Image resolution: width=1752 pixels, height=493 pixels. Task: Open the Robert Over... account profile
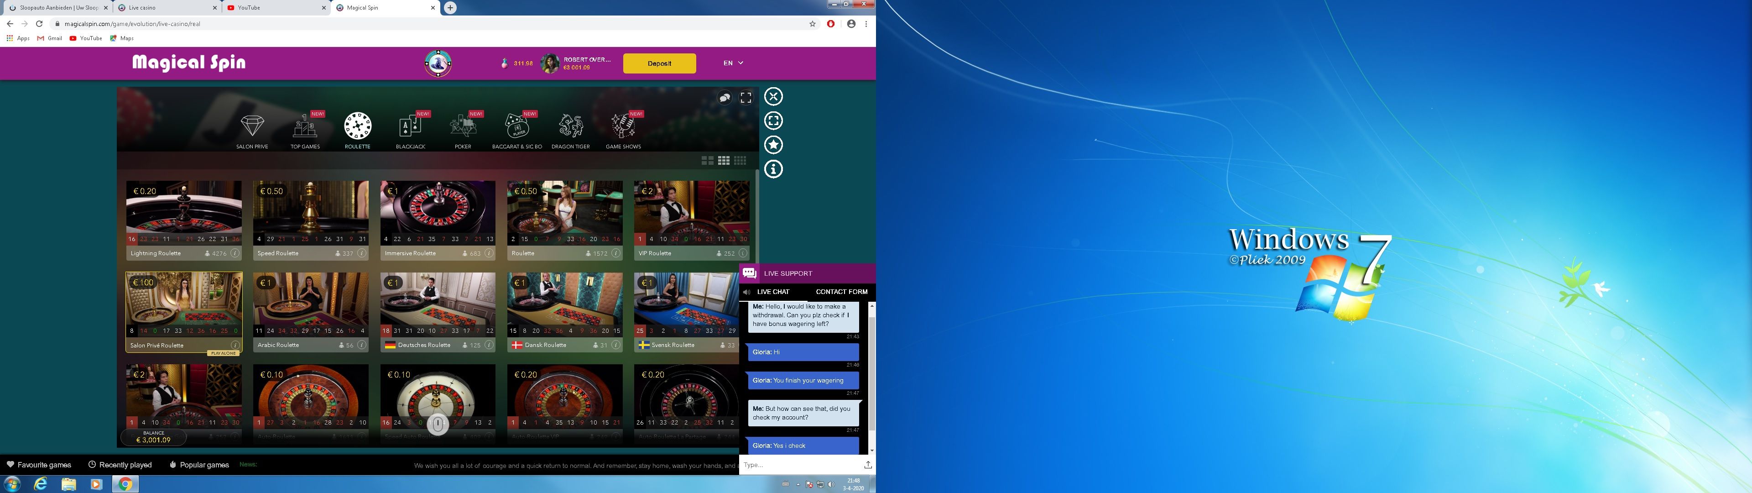[575, 63]
